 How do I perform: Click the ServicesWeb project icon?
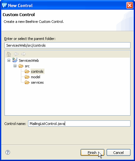(15, 60)
